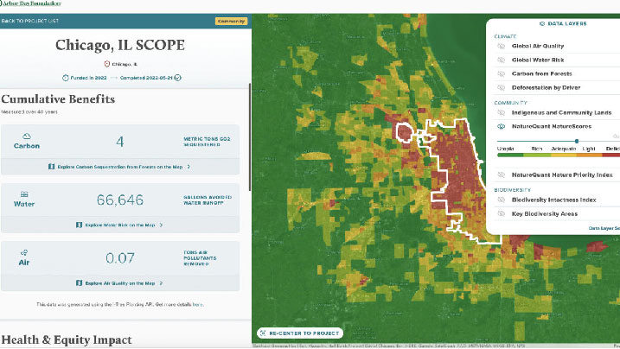The image size is (620, 349).
Task: Open Explore Water Risk on the Map
Action: [x=120, y=225]
